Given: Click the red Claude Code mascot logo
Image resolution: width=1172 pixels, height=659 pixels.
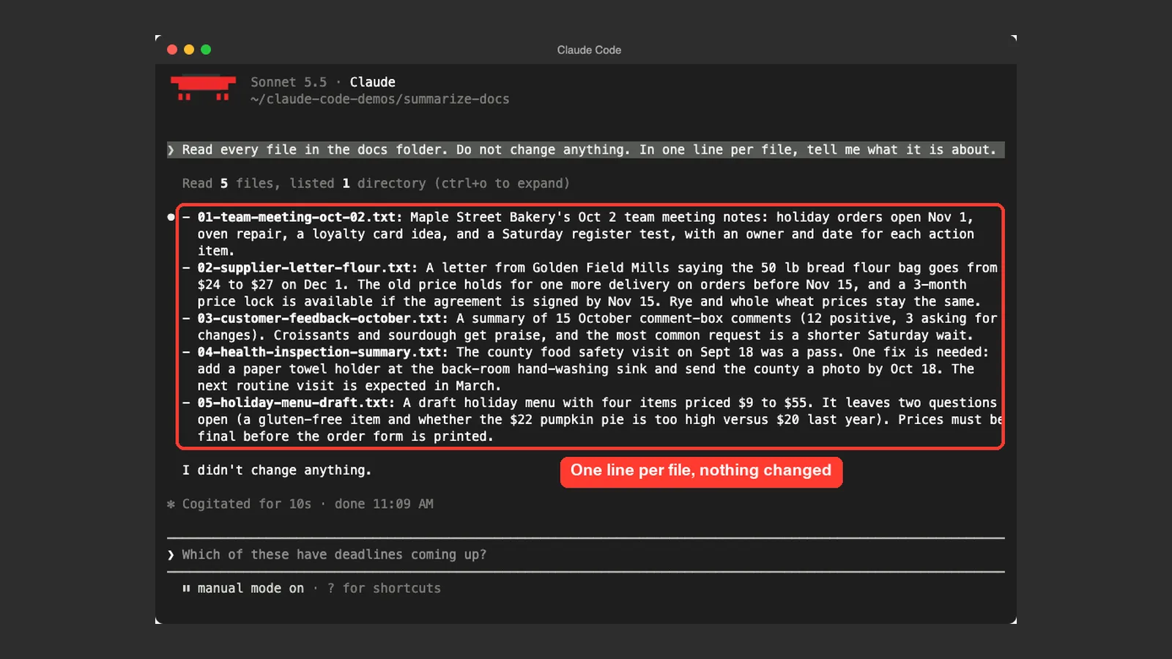Looking at the screenshot, I should (x=203, y=88).
